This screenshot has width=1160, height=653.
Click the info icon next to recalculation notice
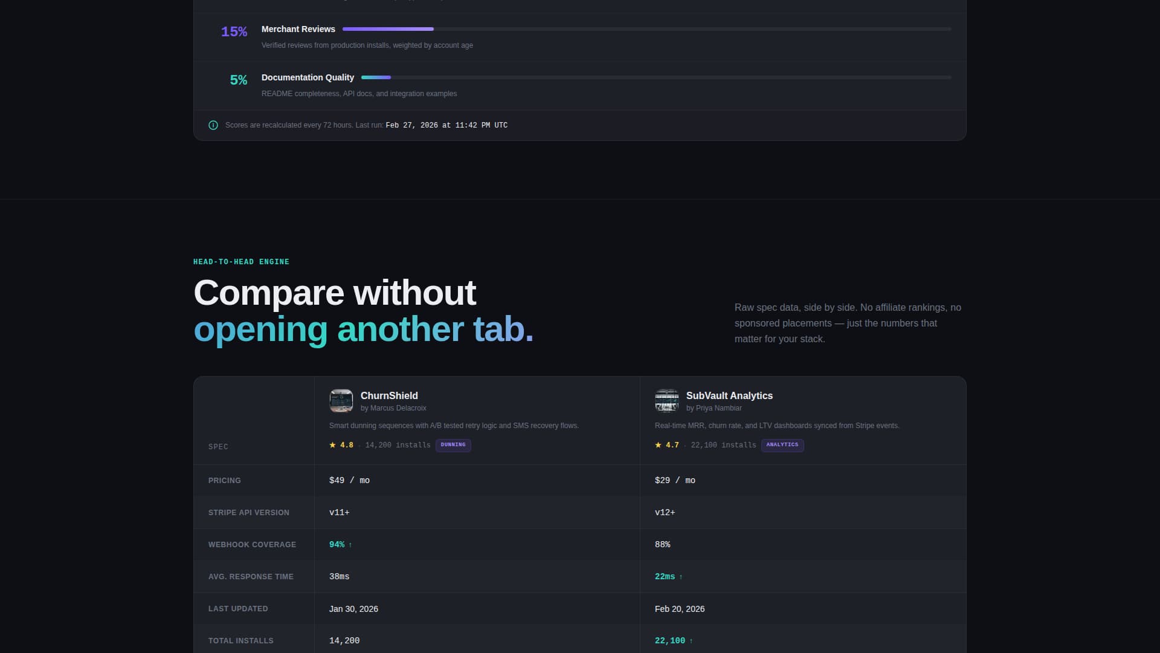pos(213,125)
